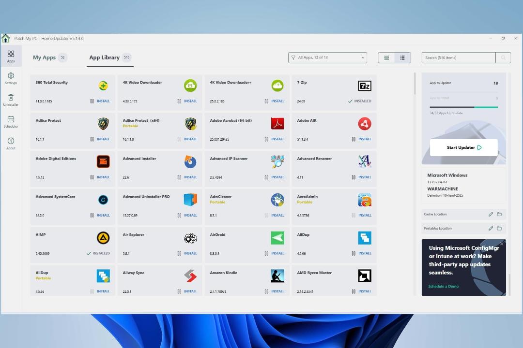
Task: Click the Advanced Renamer icon
Action: [x=365, y=161]
